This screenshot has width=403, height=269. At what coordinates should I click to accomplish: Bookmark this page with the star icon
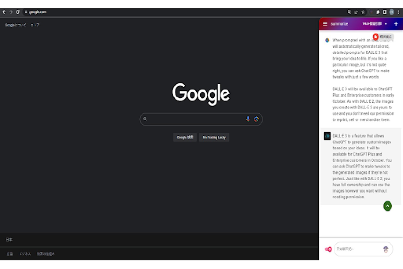pyautogui.click(x=363, y=12)
